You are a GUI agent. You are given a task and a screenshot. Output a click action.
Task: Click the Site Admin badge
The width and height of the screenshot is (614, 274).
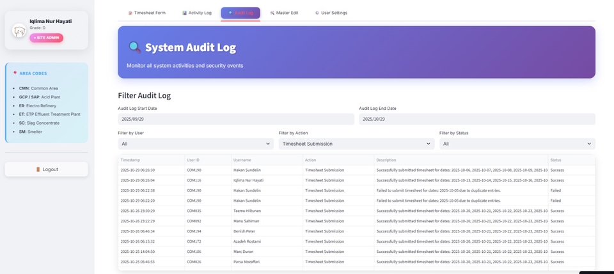(x=46, y=38)
